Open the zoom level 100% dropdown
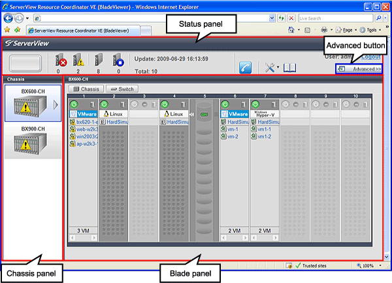 (x=380, y=265)
